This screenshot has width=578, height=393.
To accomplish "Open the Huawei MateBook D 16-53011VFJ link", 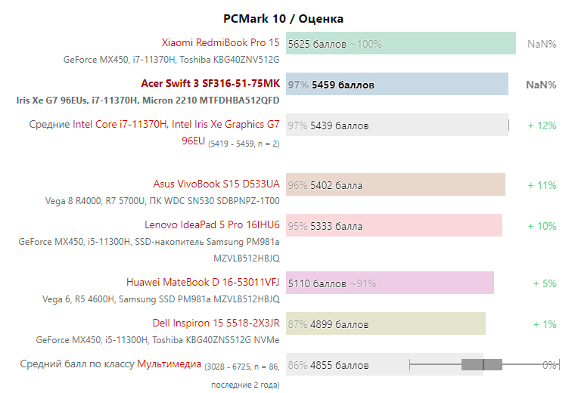I will coord(203,283).
